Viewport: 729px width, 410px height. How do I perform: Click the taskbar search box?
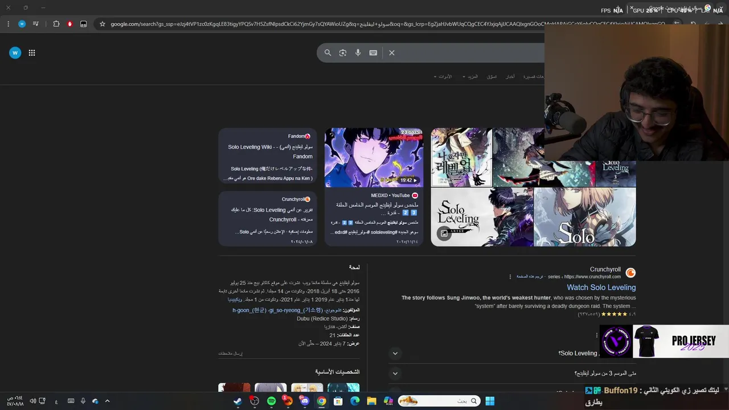pyautogui.click(x=439, y=401)
